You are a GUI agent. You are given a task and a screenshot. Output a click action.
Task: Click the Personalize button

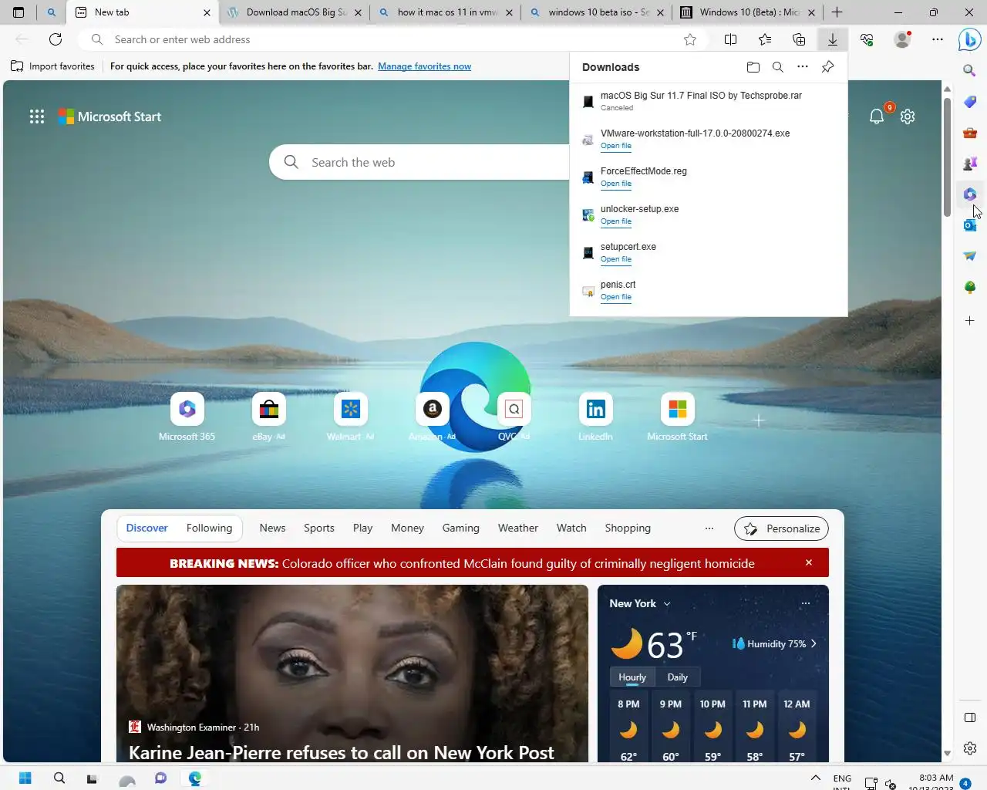(782, 528)
